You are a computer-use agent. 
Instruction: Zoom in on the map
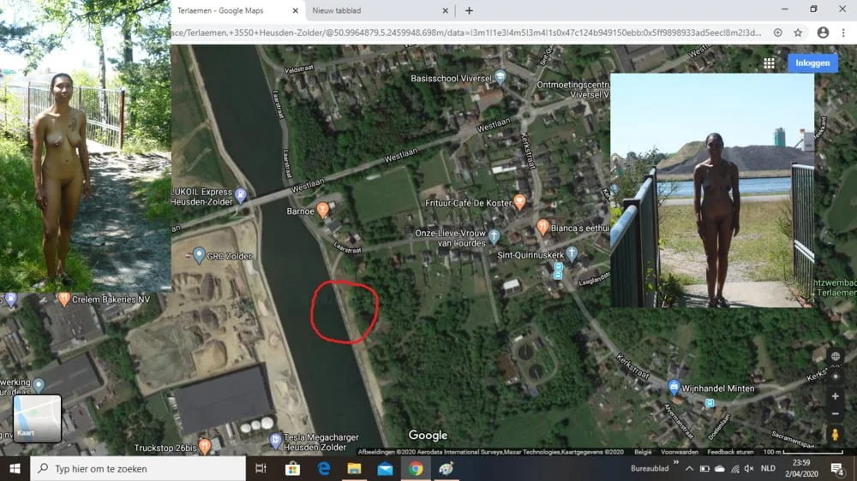(835, 396)
